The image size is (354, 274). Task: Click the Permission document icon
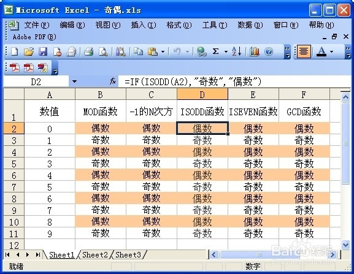pyautogui.click(x=57, y=51)
